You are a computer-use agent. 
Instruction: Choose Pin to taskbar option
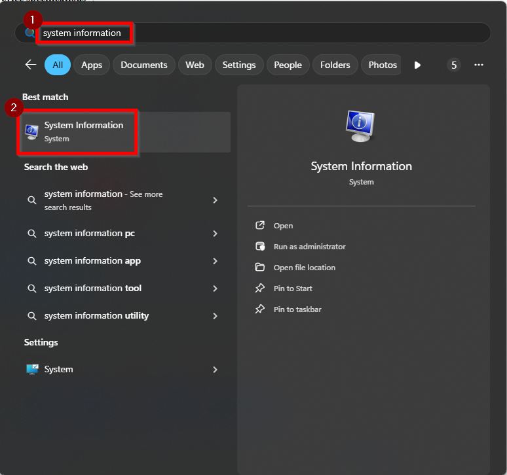[297, 309]
